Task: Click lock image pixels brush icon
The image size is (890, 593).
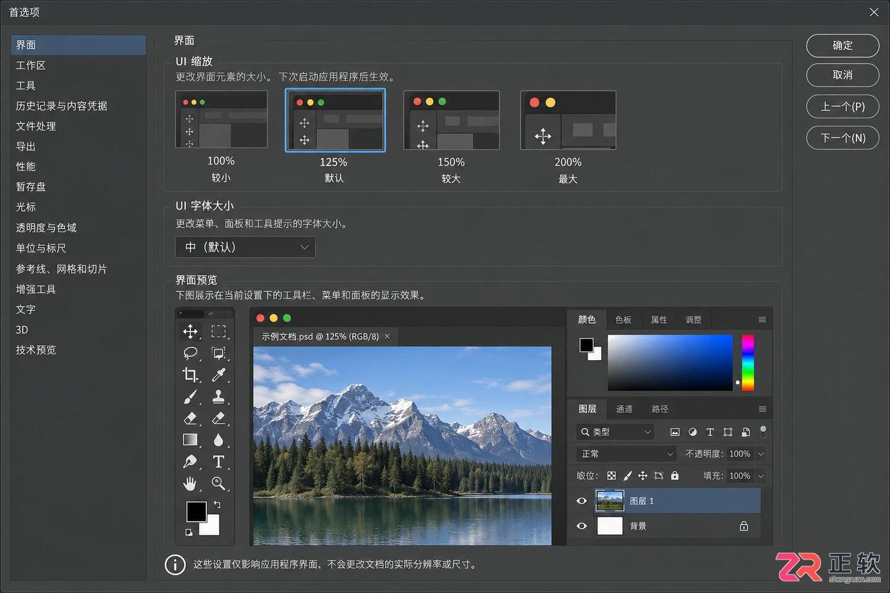Action: [x=627, y=476]
